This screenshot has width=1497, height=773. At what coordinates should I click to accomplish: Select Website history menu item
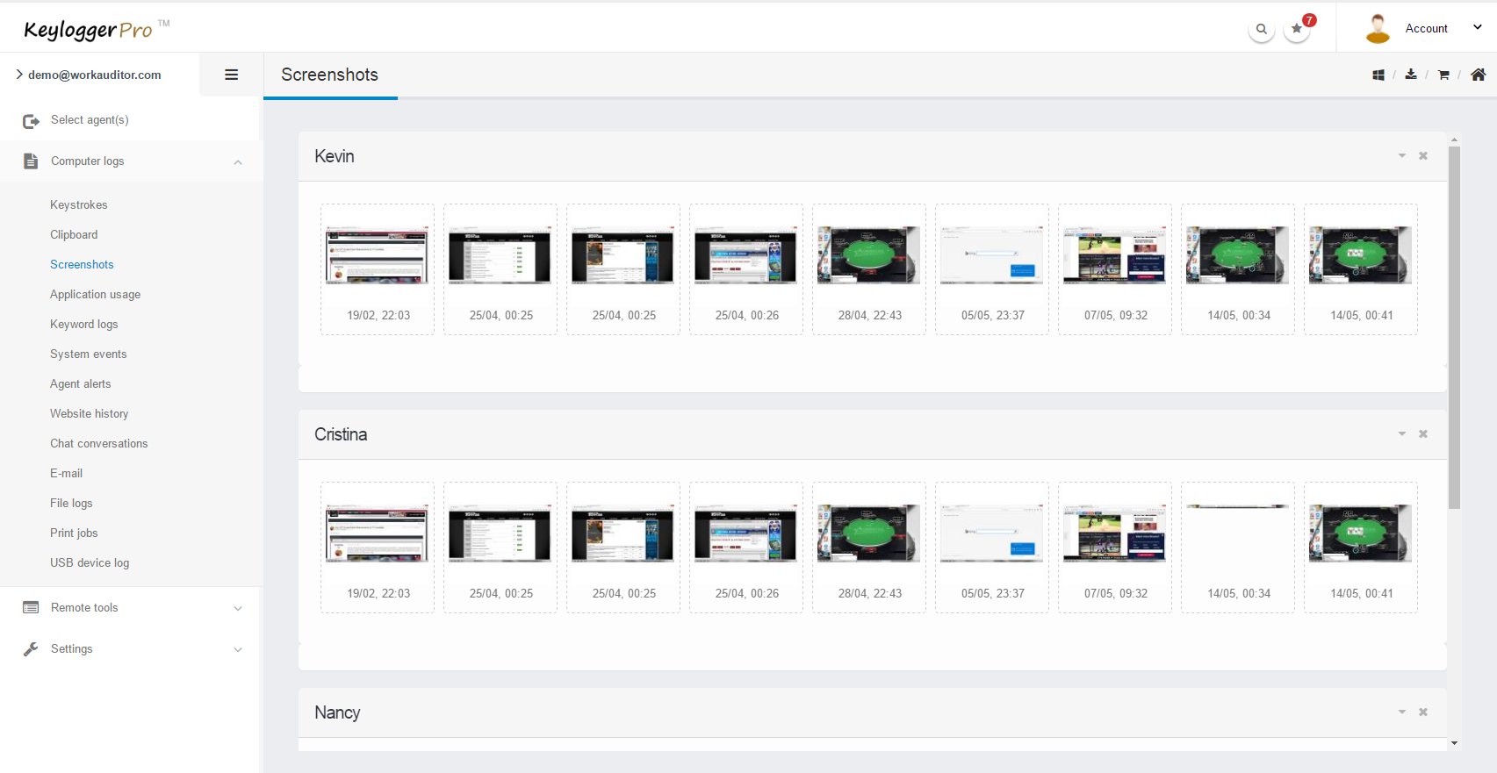click(x=89, y=413)
